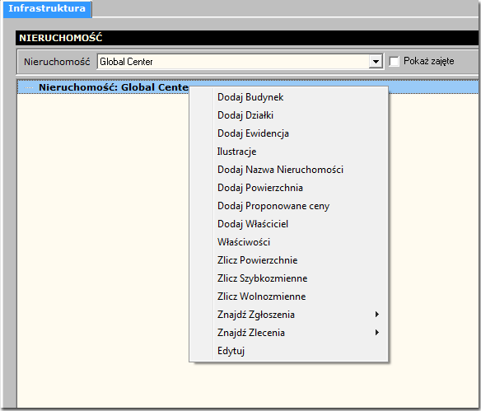Viewport: 481px width, 411px height.
Task: Select the Nieruchomość: Global Center tree node
Action: pos(114,87)
